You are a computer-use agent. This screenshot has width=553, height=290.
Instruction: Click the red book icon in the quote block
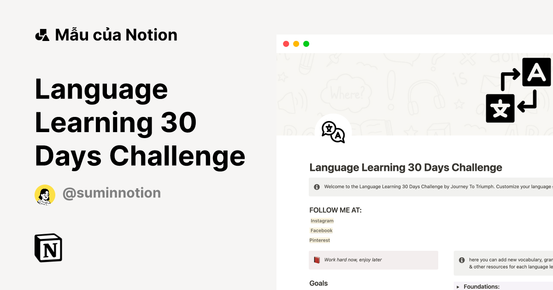[316, 260]
